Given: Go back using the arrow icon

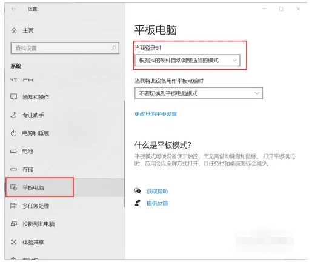Looking at the screenshot, I should pos(13,8).
